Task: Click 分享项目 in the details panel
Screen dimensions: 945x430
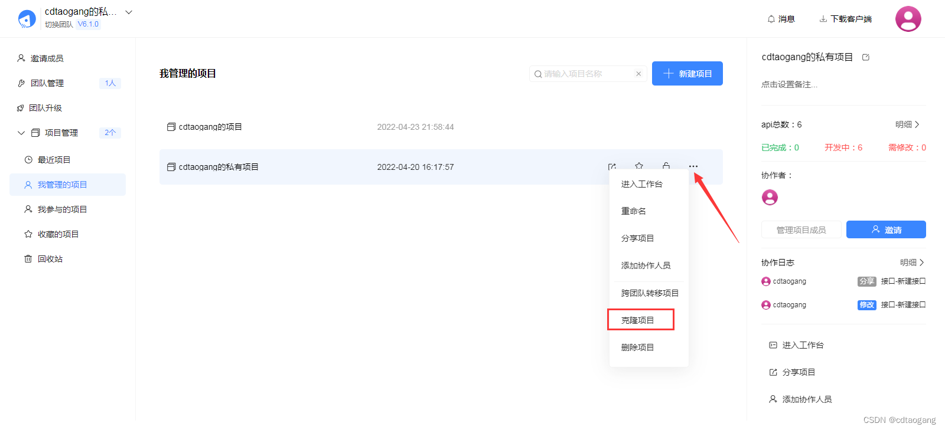Action: (793, 372)
